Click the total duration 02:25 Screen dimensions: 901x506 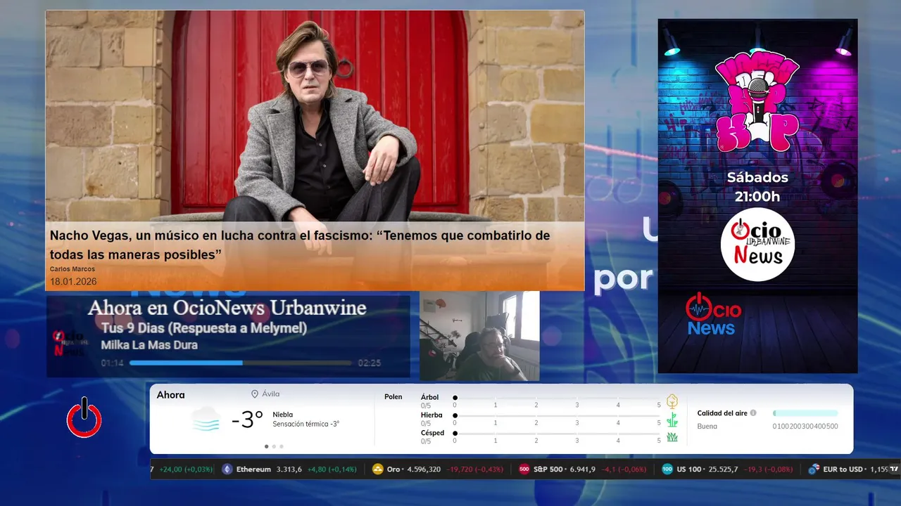pos(370,363)
